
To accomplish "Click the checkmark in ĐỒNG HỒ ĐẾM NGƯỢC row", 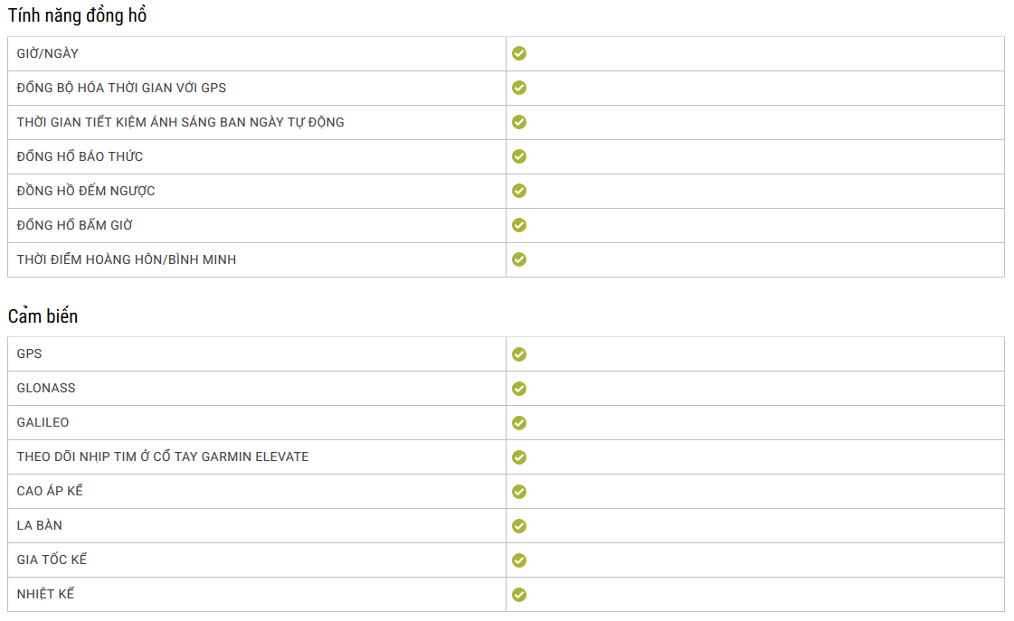I will 519,191.
